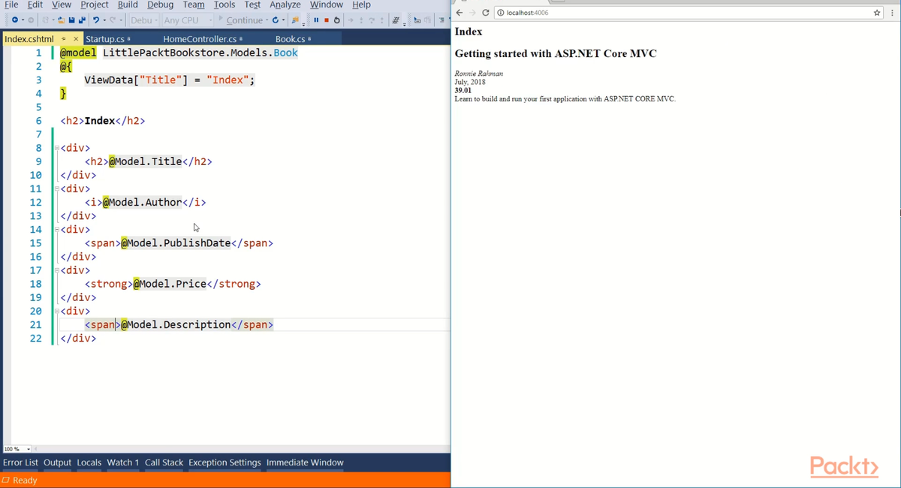This screenshot has width=901, height=488.
Task: Reload the localhost page in browser
Action: (x=486, y=13)
